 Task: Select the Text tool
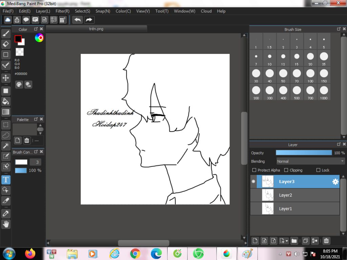[6, 179]
